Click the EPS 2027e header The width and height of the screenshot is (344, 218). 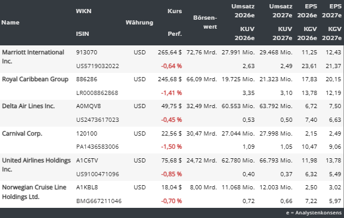(x=331, y=11)
